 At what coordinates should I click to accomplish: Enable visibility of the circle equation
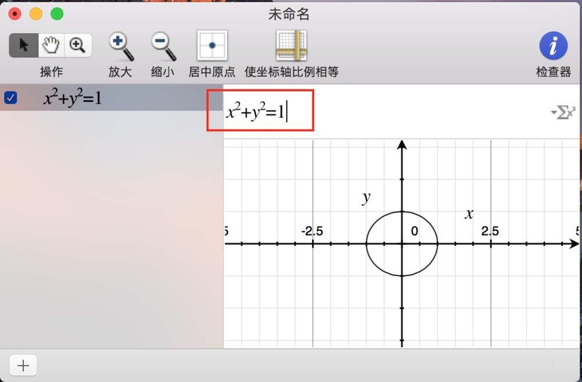coord(10,98)
